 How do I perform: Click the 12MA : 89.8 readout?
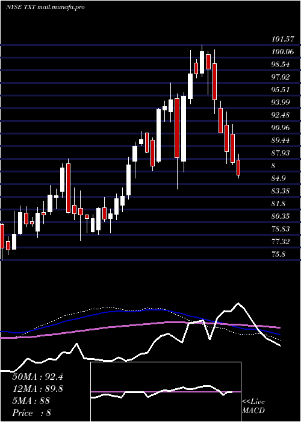[37, 389]
